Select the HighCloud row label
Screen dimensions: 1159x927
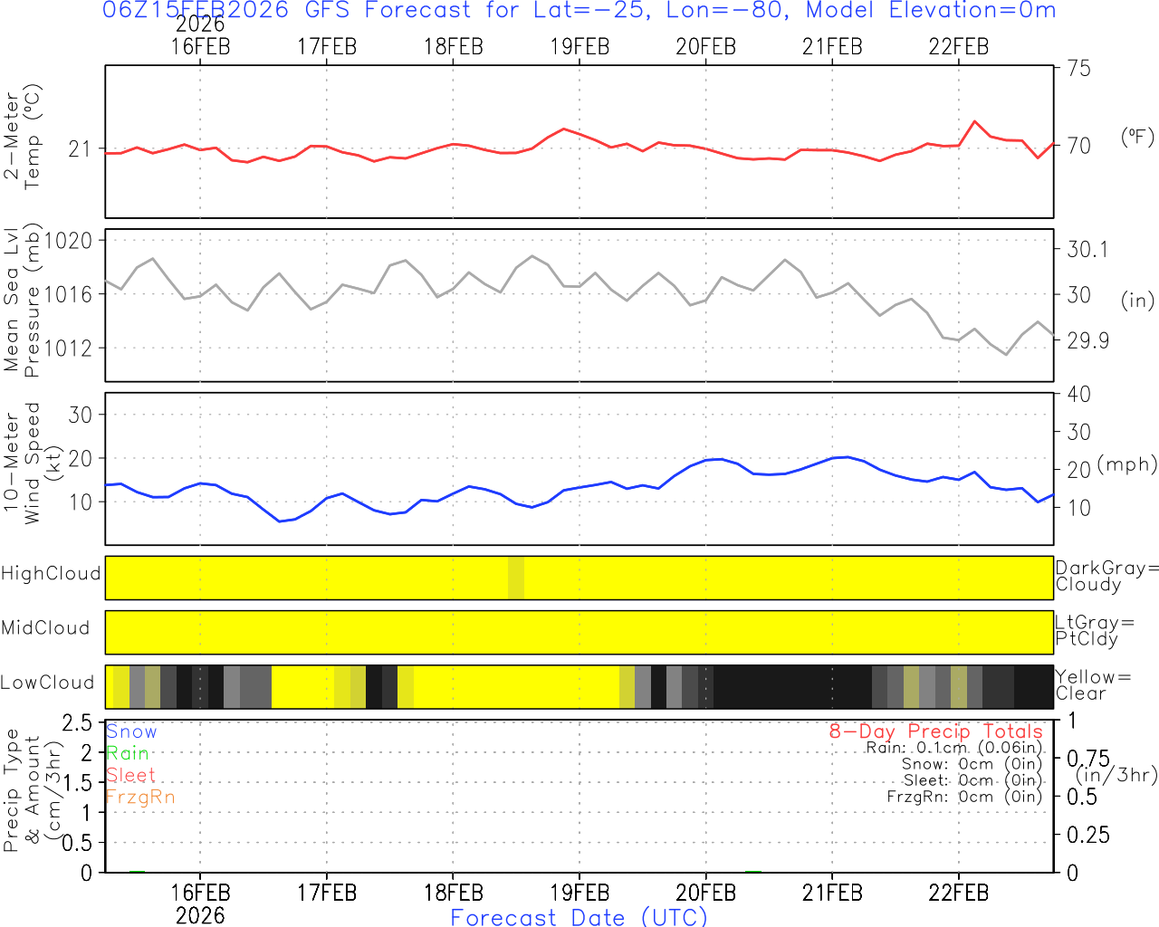pyautogui.click(x=51, y=574)
